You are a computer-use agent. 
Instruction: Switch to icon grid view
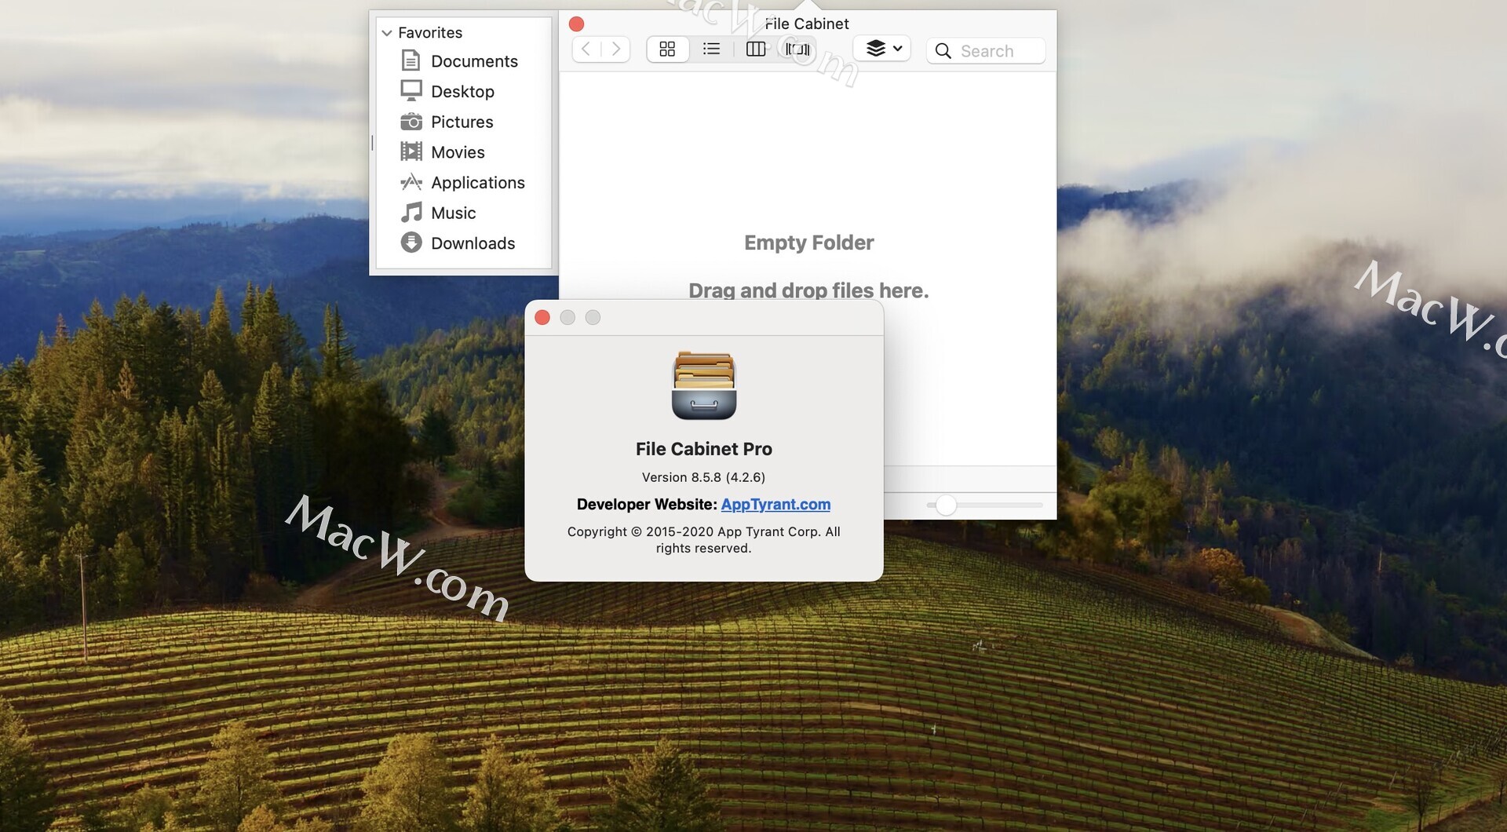(x=667, y=49)
